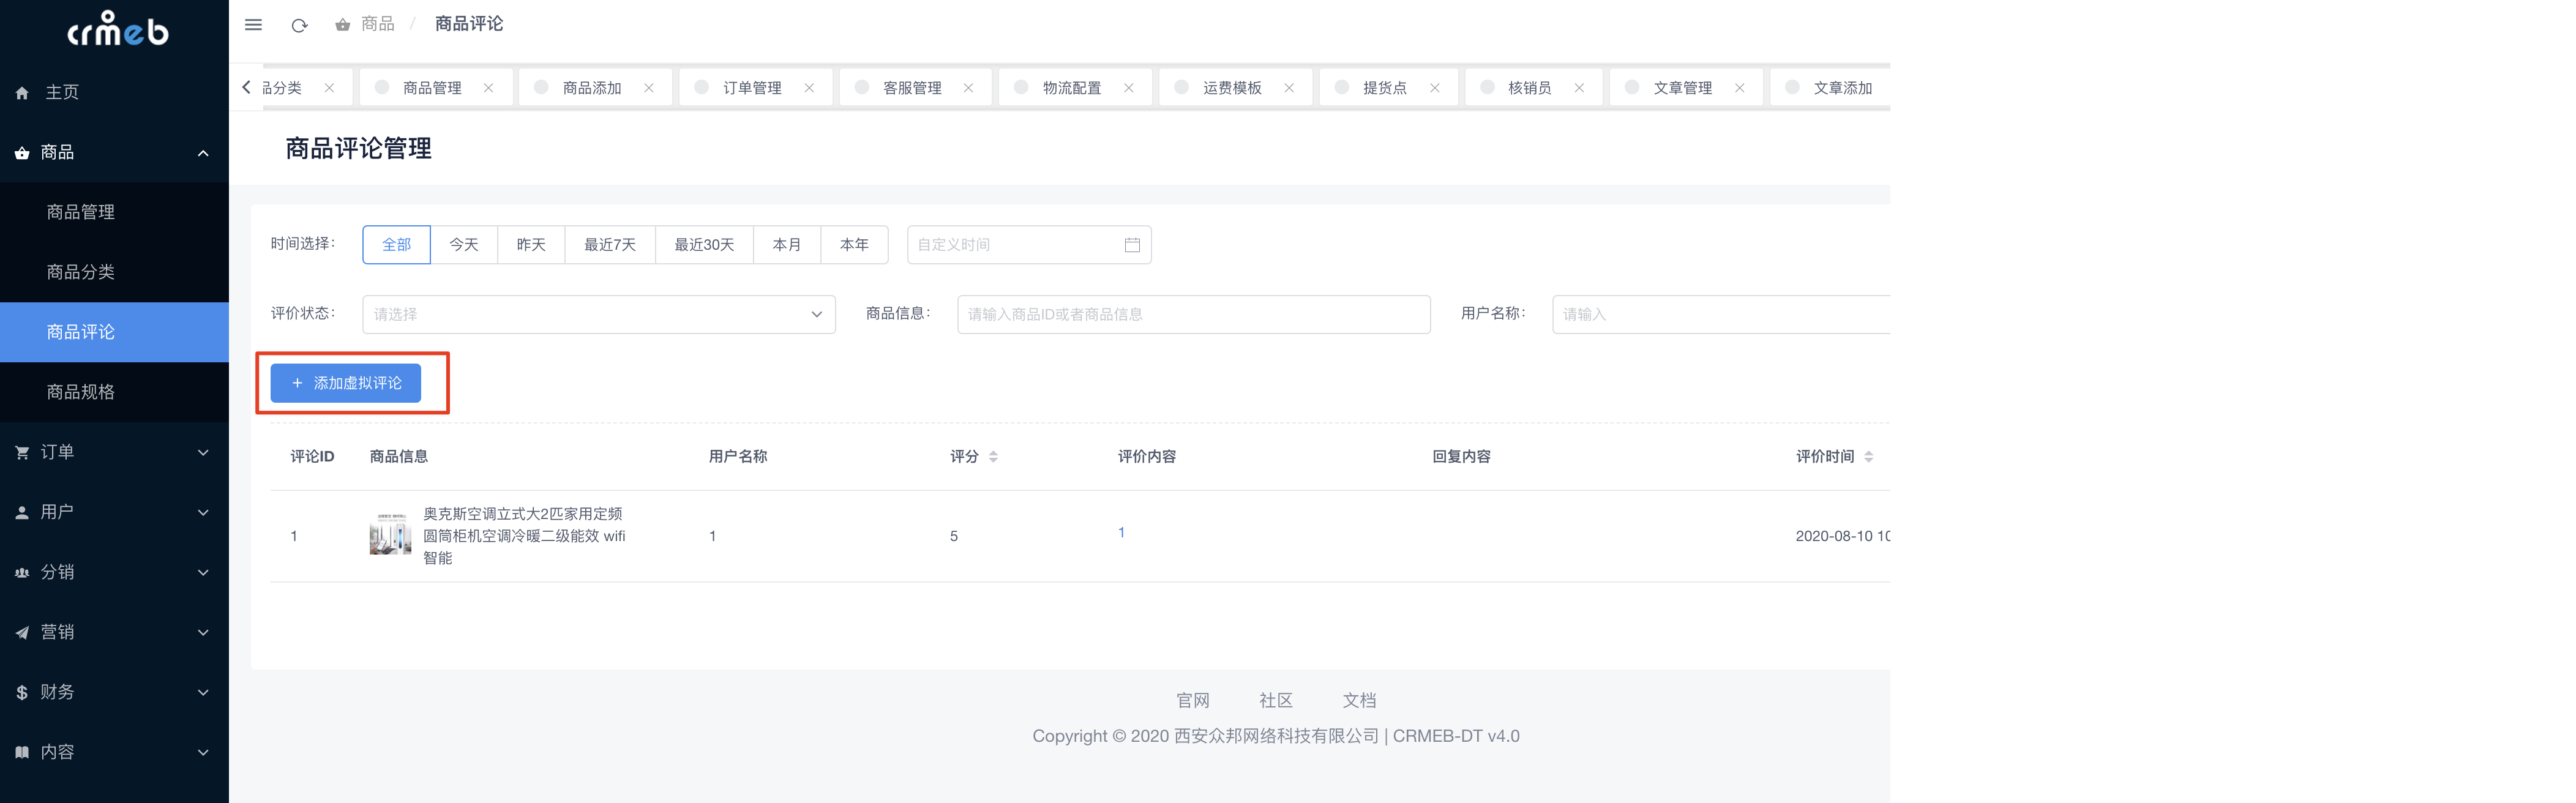This screenshot has height=803, width=2576.
Task: Select the 昨天 time filter
Action: pos(531,245)
